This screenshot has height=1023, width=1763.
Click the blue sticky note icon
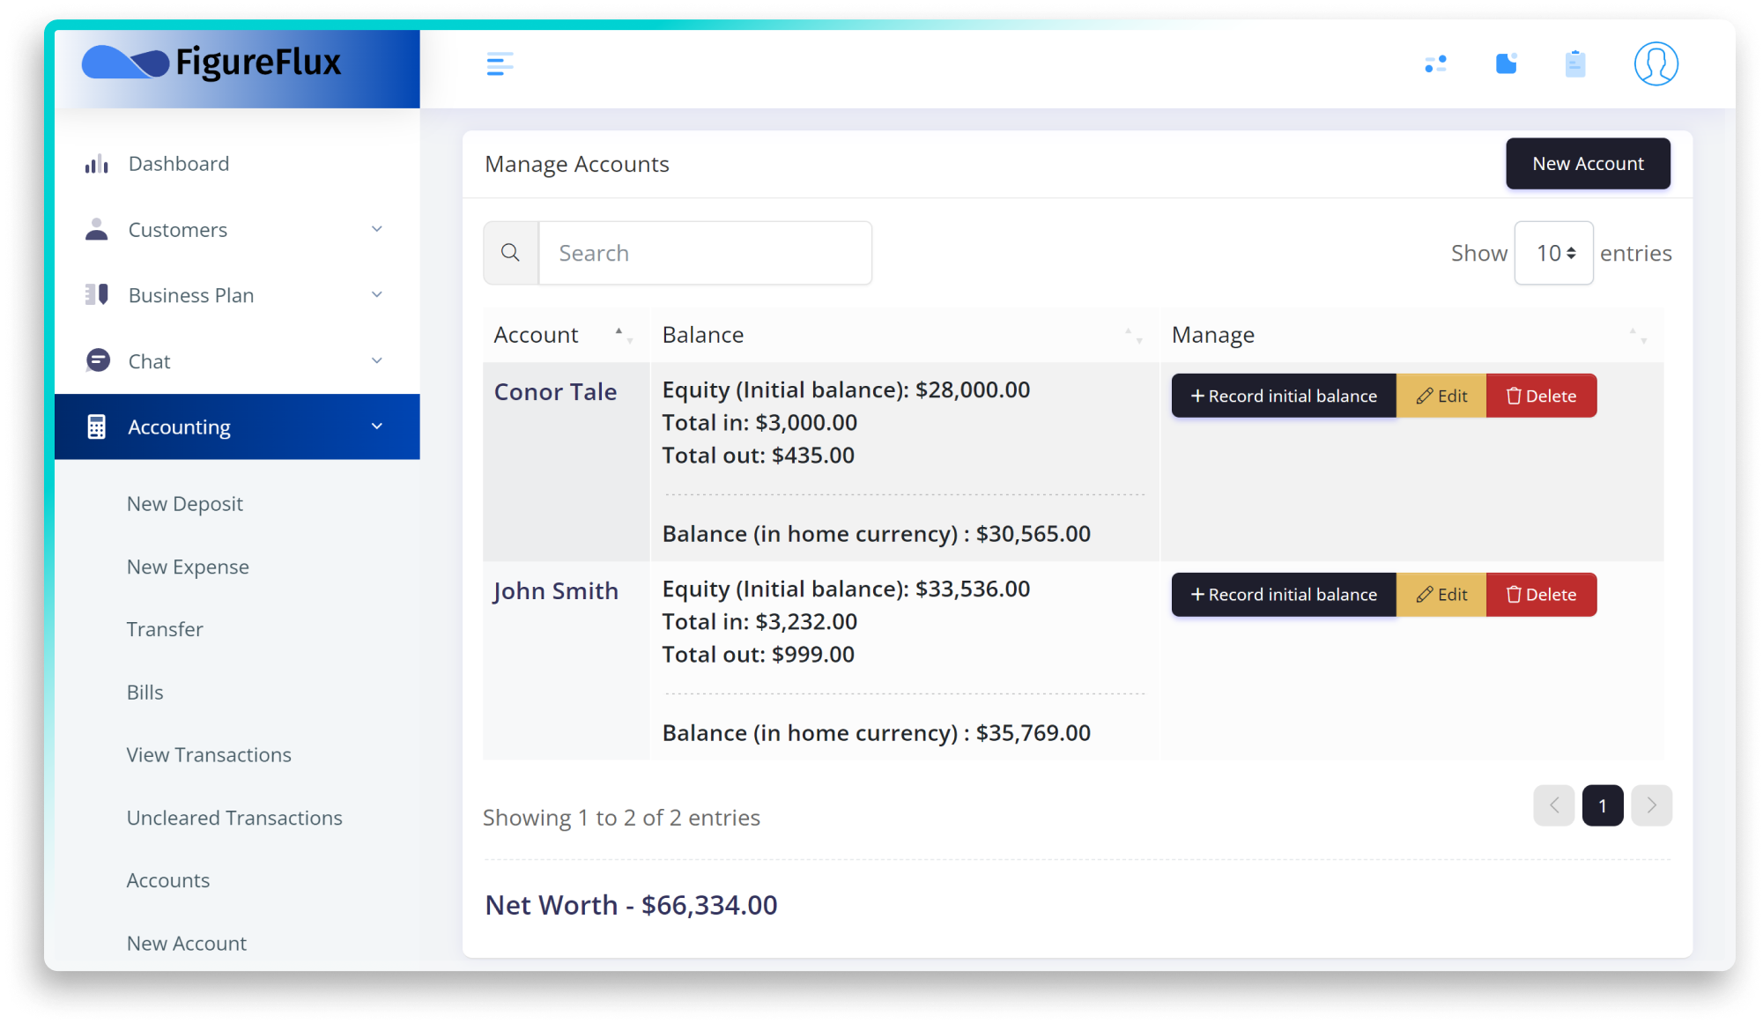pos(1506,64)
